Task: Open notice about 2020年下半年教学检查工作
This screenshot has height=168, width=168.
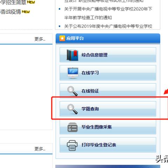Action: (108, 13)
